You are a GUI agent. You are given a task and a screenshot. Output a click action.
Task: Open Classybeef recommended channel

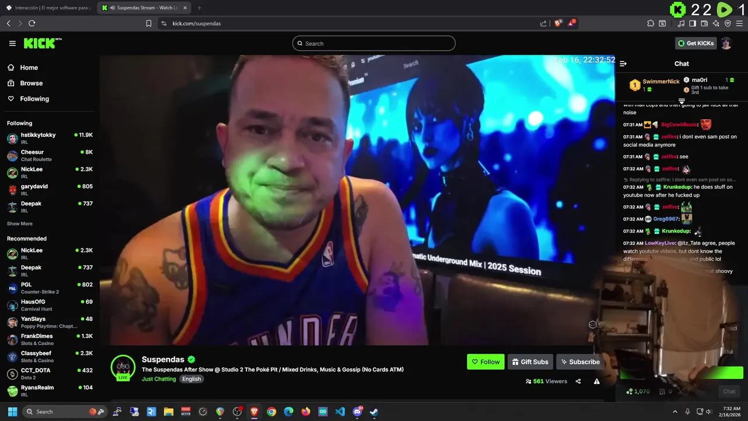click(50, 356)
